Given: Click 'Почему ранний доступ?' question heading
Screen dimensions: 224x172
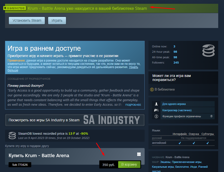Looking at the screenshot, I should (x=25, y=86).
